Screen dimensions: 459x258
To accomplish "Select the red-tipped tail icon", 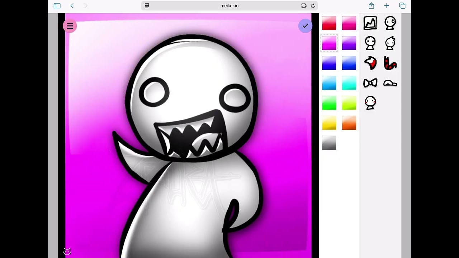I will (370, 63).
